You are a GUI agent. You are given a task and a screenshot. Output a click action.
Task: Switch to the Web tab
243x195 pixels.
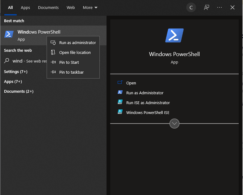coord(71,8)
